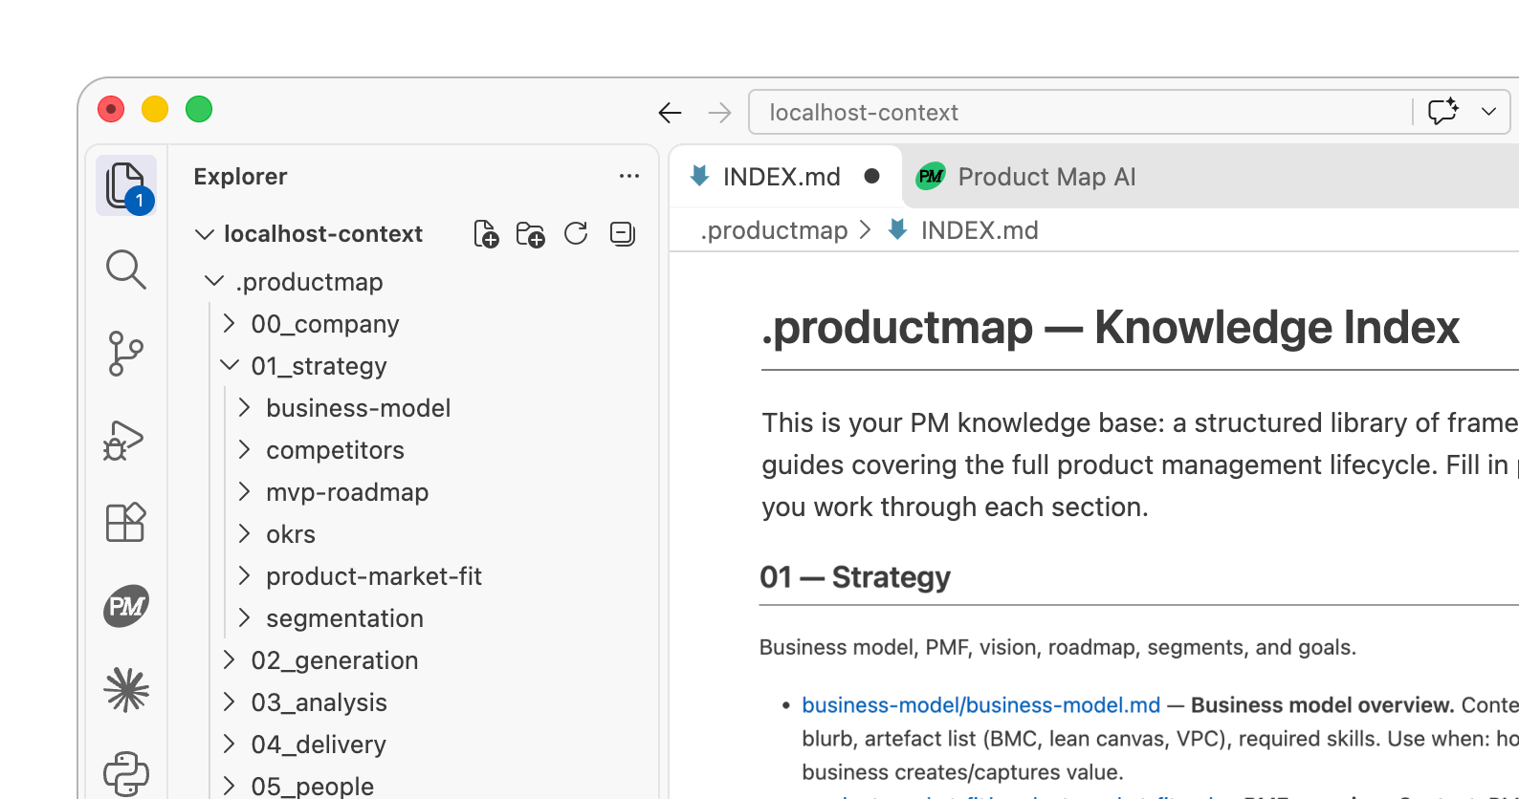This screenshot has height=799, width=1519.
Task: Go back with the left arrow
Action: [670, 113]
